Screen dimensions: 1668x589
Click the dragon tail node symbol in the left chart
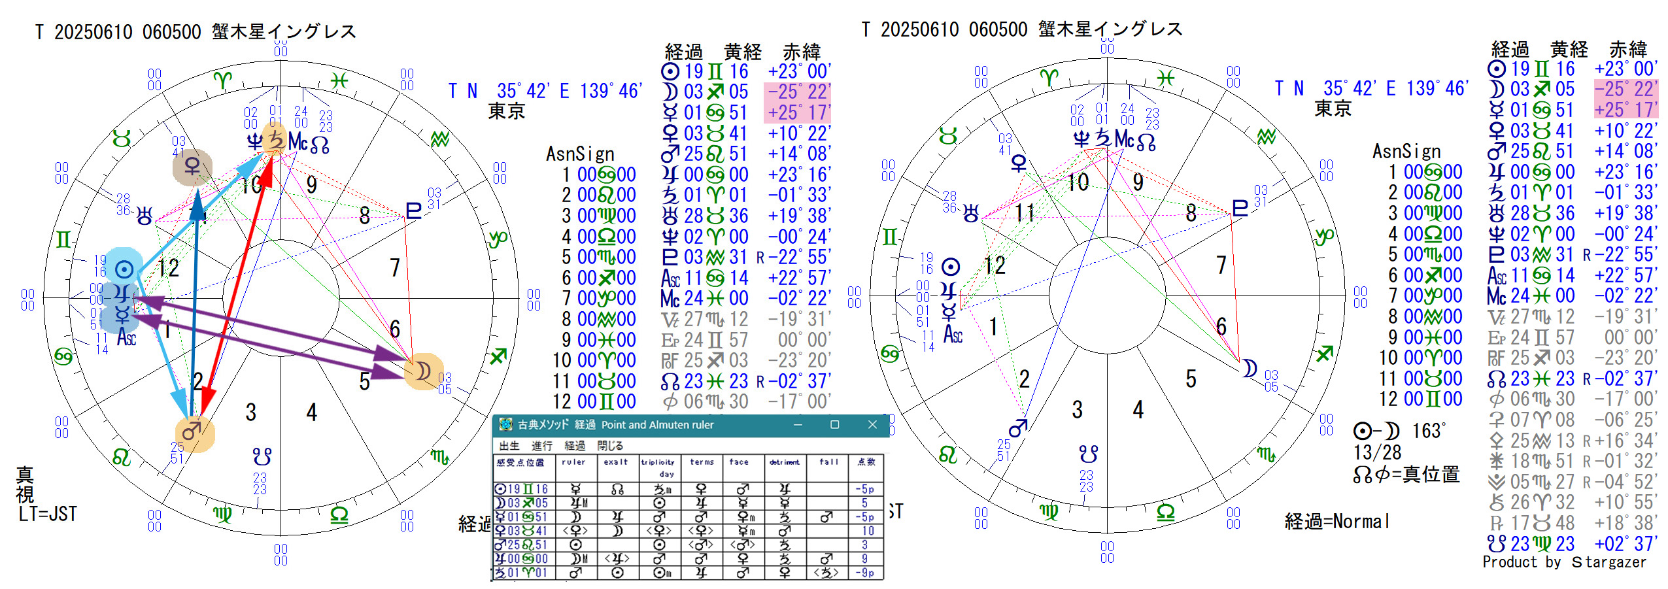262,455
